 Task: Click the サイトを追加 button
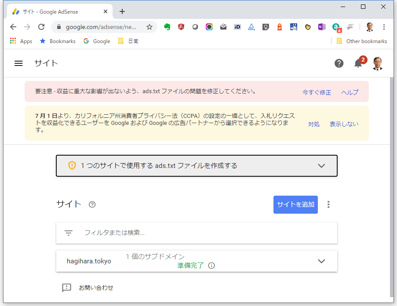click(x=295, y=204)
